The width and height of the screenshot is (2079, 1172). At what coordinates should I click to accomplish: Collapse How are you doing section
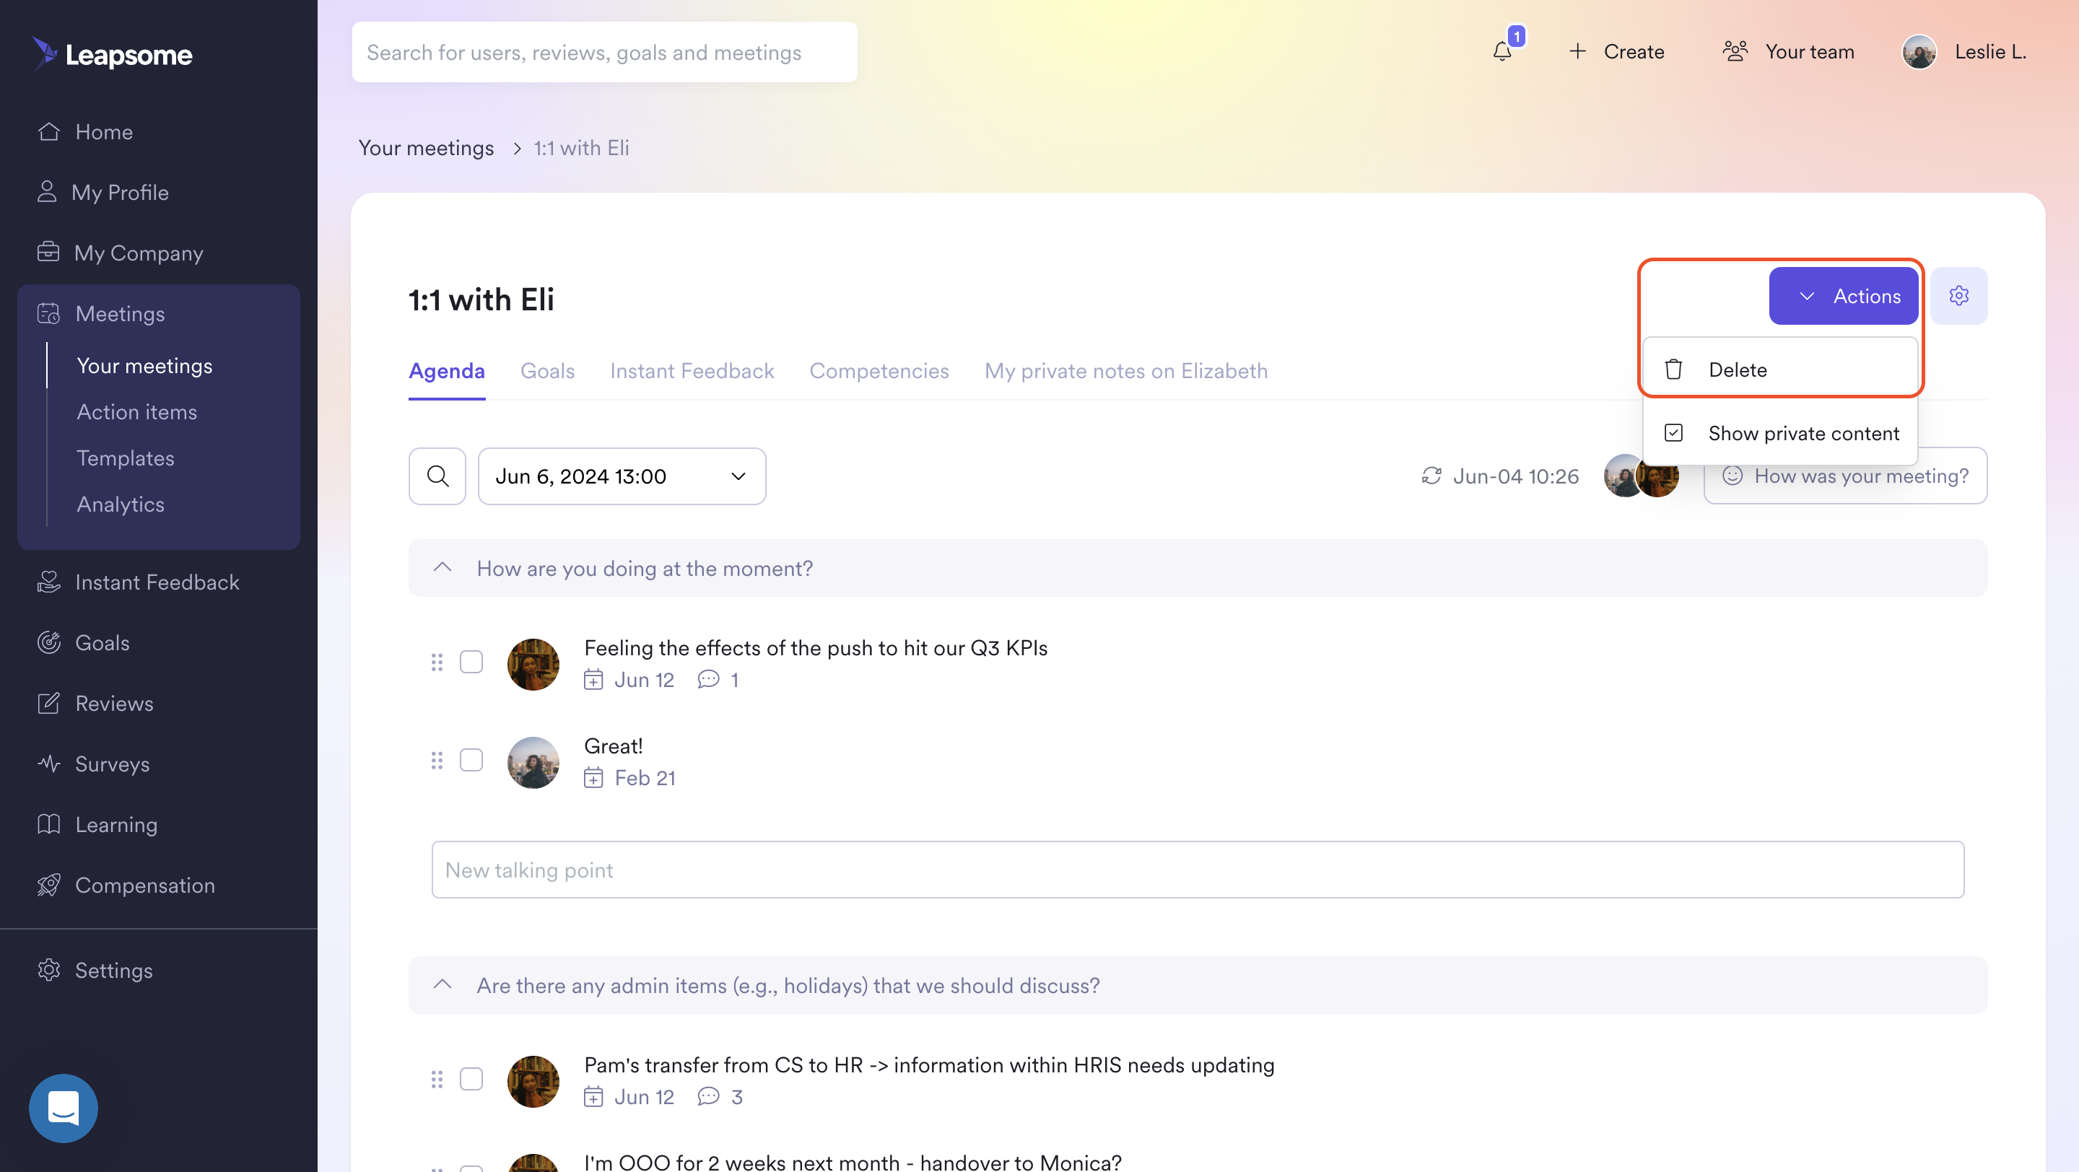(x=443, y=568)
